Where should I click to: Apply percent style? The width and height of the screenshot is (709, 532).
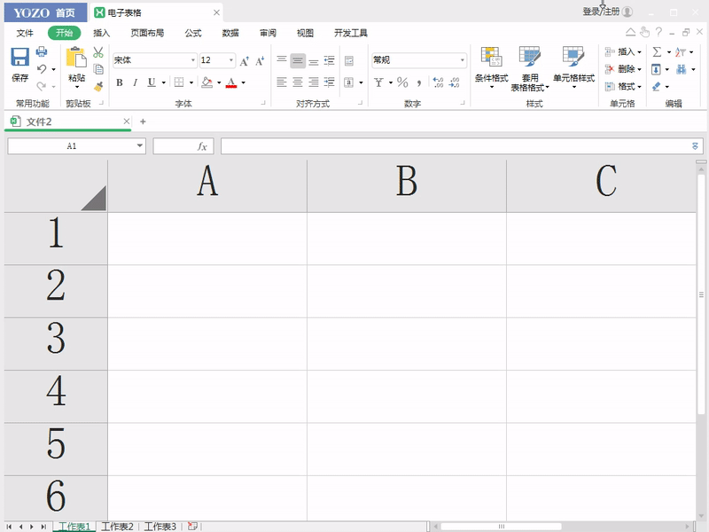[x=402, y=82]
